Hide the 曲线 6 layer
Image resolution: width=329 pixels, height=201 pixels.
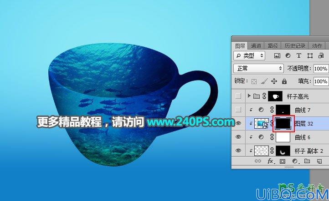click(x=238, y=137)
